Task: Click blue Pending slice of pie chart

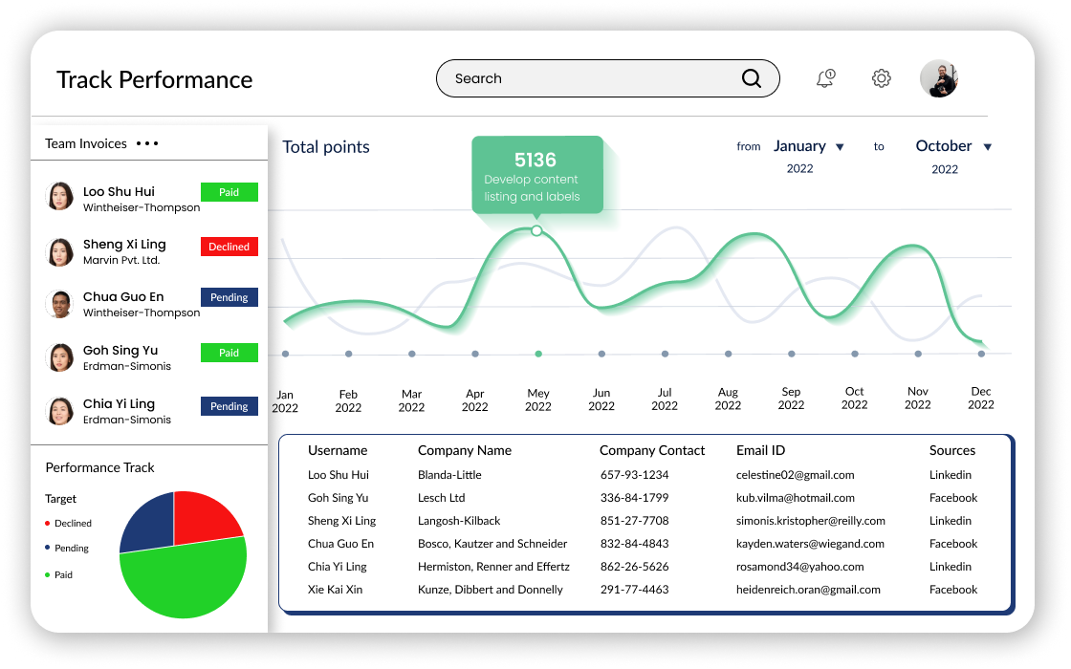Action: [149, 522]
